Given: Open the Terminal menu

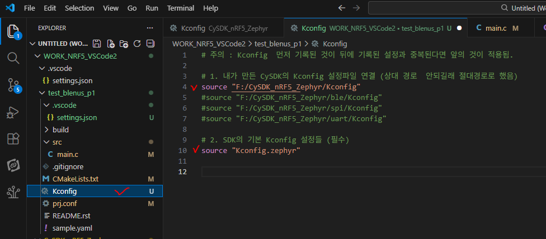Looking at the screenshot, I should [x=180, y=8].
